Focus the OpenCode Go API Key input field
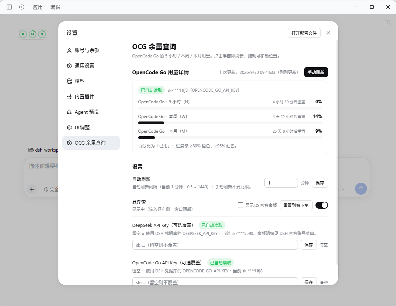 215,281
